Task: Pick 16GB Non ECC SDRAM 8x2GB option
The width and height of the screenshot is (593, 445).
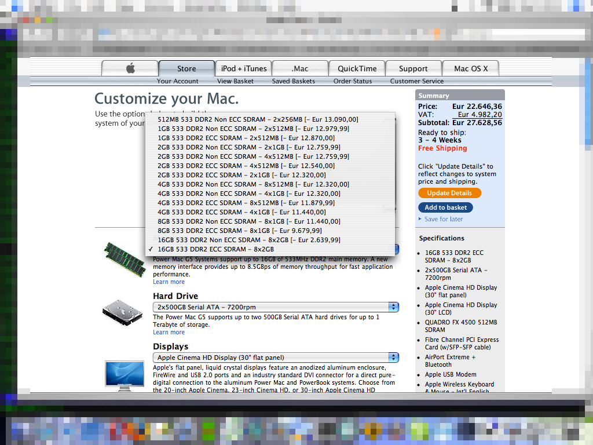Action: [249, 240]
